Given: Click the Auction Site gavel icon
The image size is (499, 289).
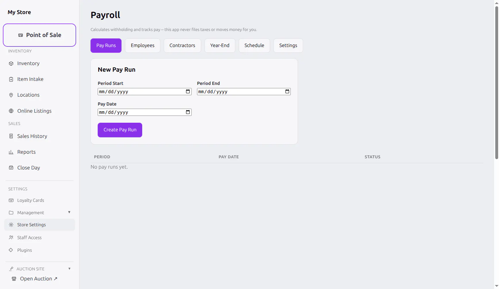Looking at the screenshot, I should (x=11, y=269).
